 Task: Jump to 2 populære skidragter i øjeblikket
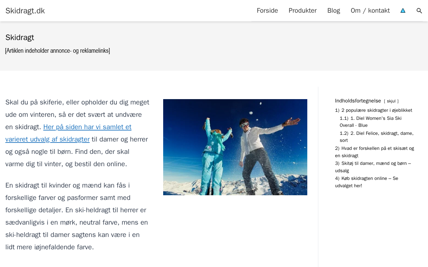pos(373,110)
